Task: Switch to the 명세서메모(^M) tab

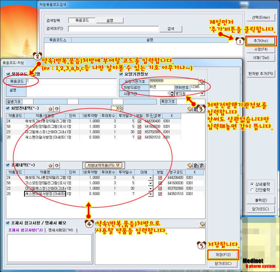Action: [x=61, y=230]
